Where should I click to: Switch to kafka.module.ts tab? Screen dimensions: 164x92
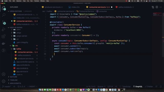pos(125,7)
